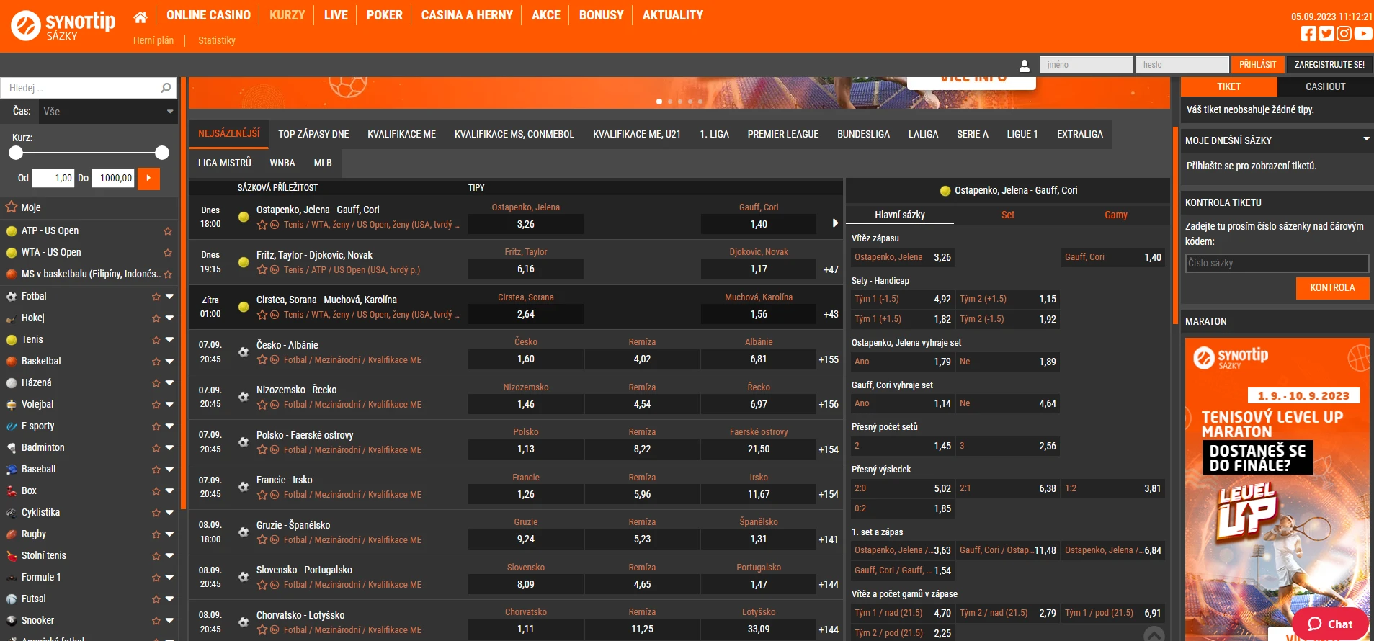Open the Instagram icon in header
This screenshot has height=641, width=1374.
(1344, 33)
